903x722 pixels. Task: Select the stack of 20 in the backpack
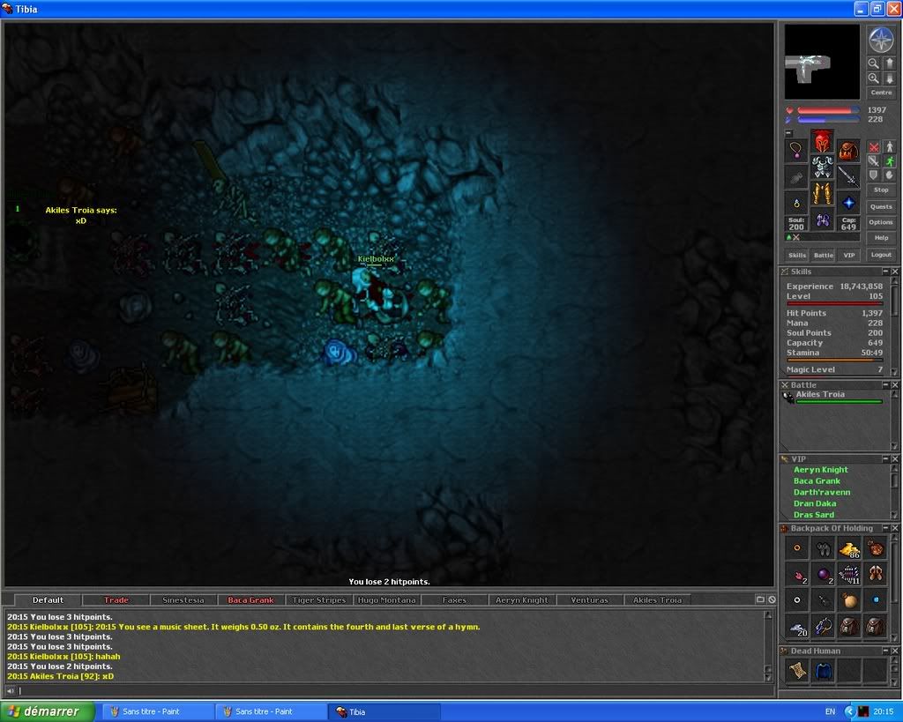point(797,627)
